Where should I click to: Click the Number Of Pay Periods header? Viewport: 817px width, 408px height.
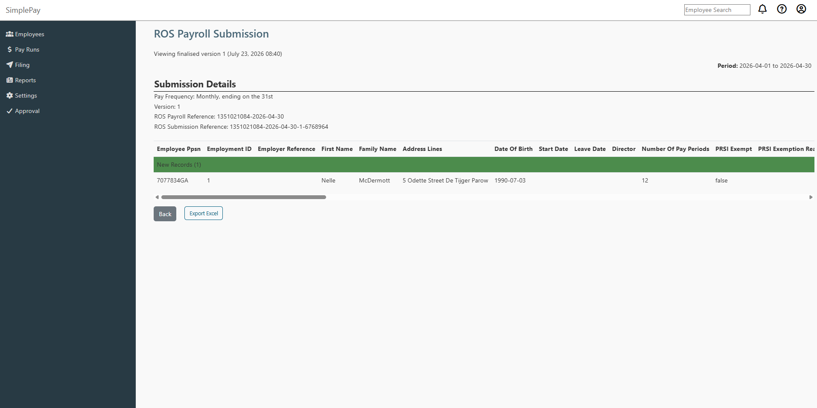point(675,149)
